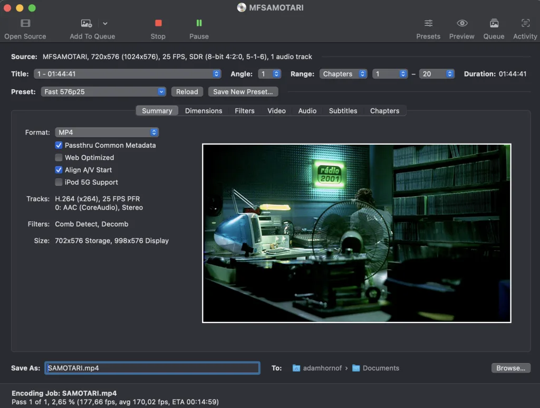The width and height of the screenshot is (540, 408).
Task: Click the Reload preset button
Action: [187, 92]
